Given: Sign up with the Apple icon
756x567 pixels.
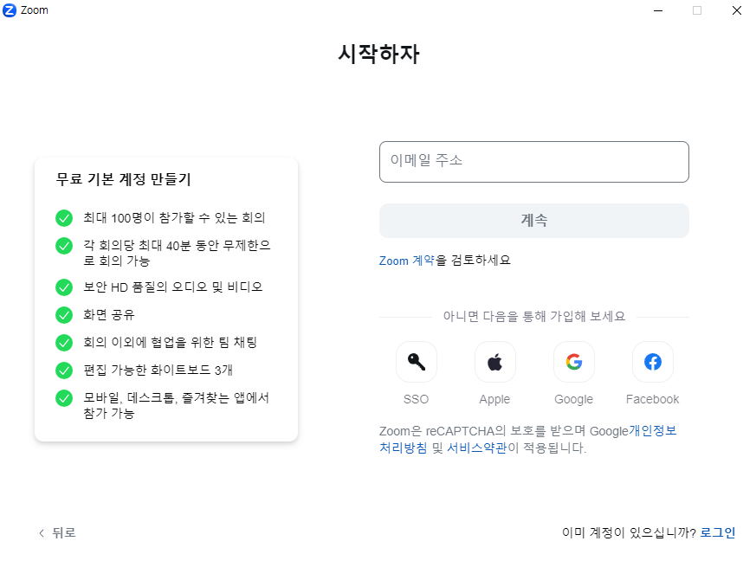Looking at the screenshot, I should tap(494, 362).
